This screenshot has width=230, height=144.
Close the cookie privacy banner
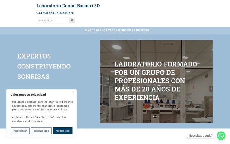73,92
